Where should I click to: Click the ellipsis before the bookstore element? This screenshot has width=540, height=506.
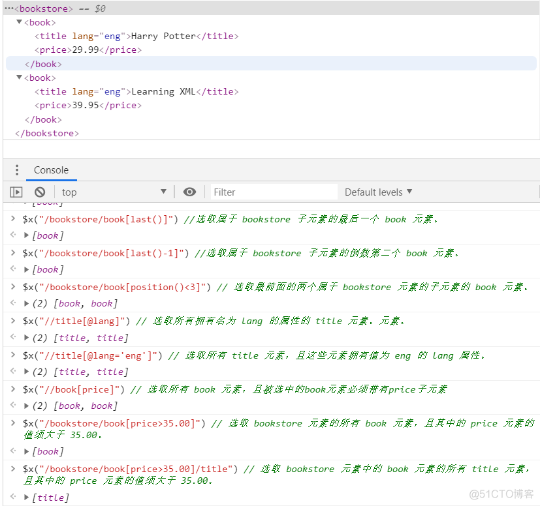9,8
